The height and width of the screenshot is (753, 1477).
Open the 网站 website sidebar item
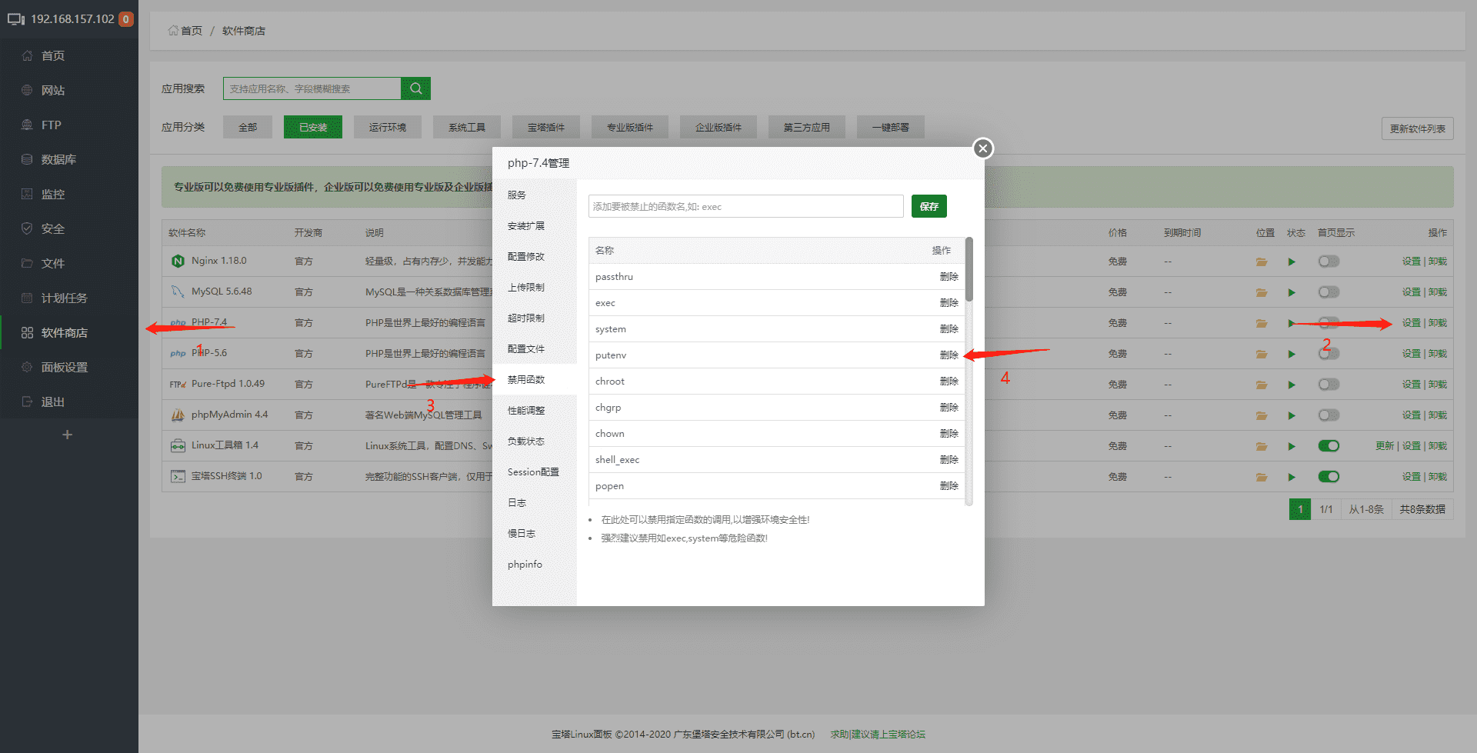click(x=52, y=90)
